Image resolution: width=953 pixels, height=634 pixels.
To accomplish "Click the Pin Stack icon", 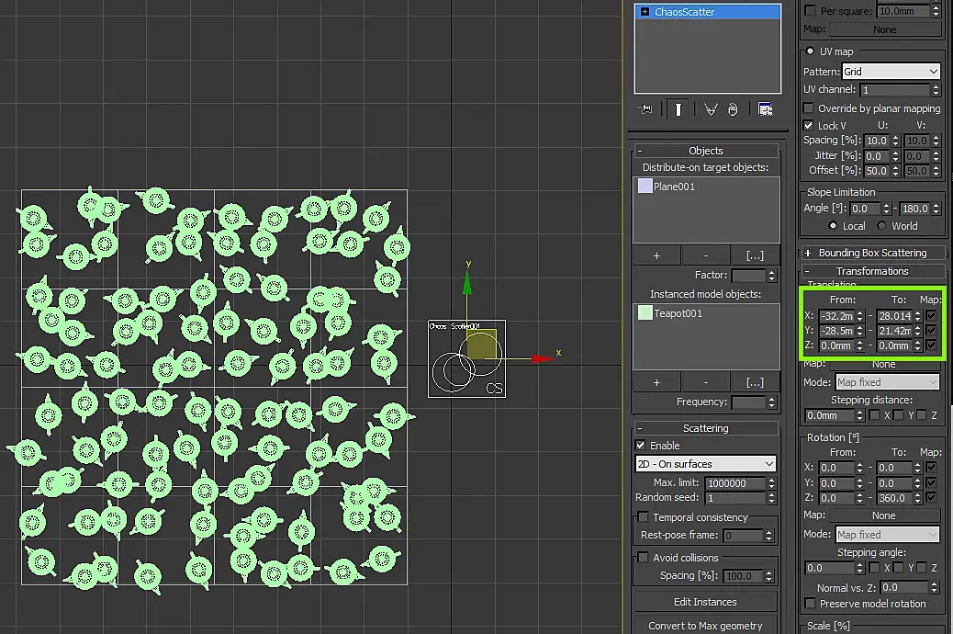I will 646,109.
